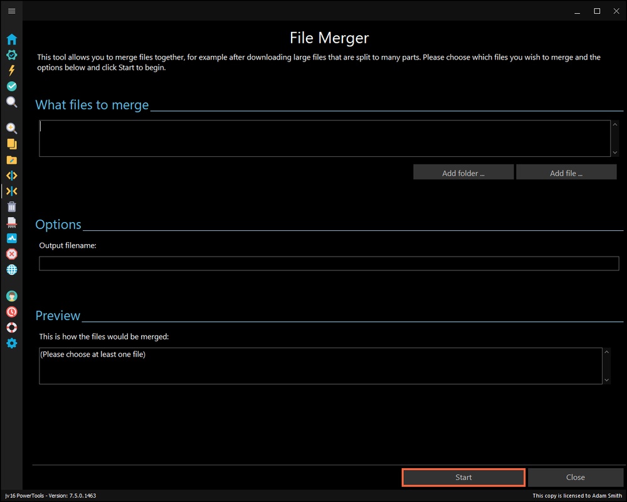The height and width of the screenshot is (502, 627).
Task: Open the lifebuoy help icon
Action: 11,328
